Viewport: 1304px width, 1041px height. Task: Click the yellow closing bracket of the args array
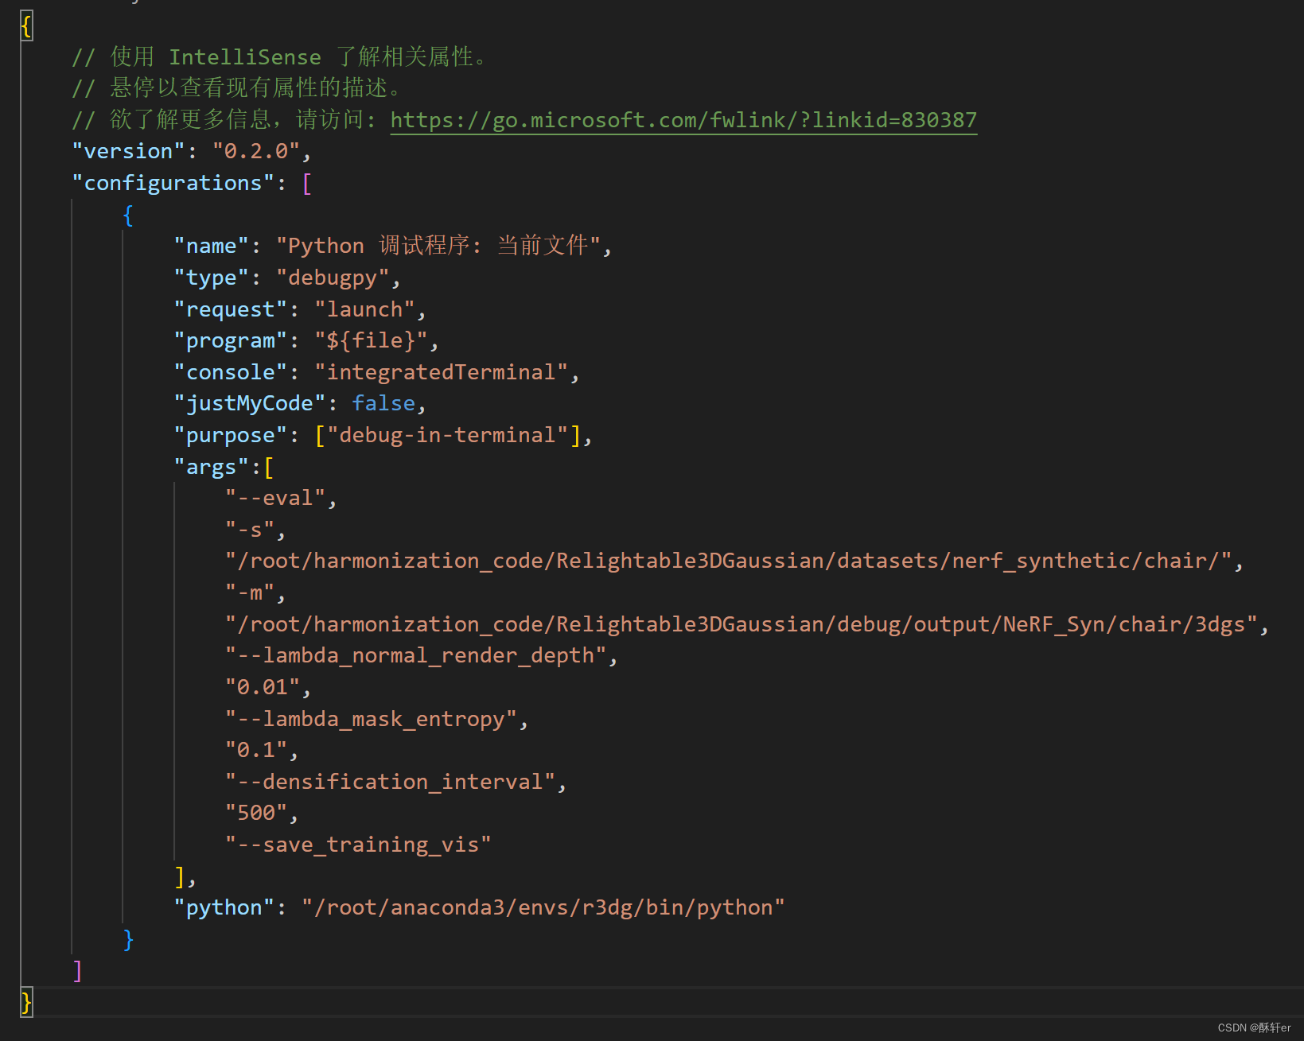tap(180, 876)
